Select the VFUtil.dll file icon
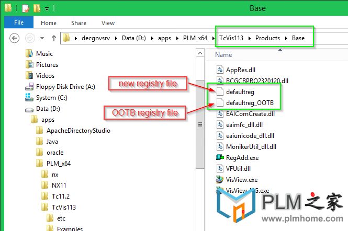348x231 pixels. pos(220,168)
